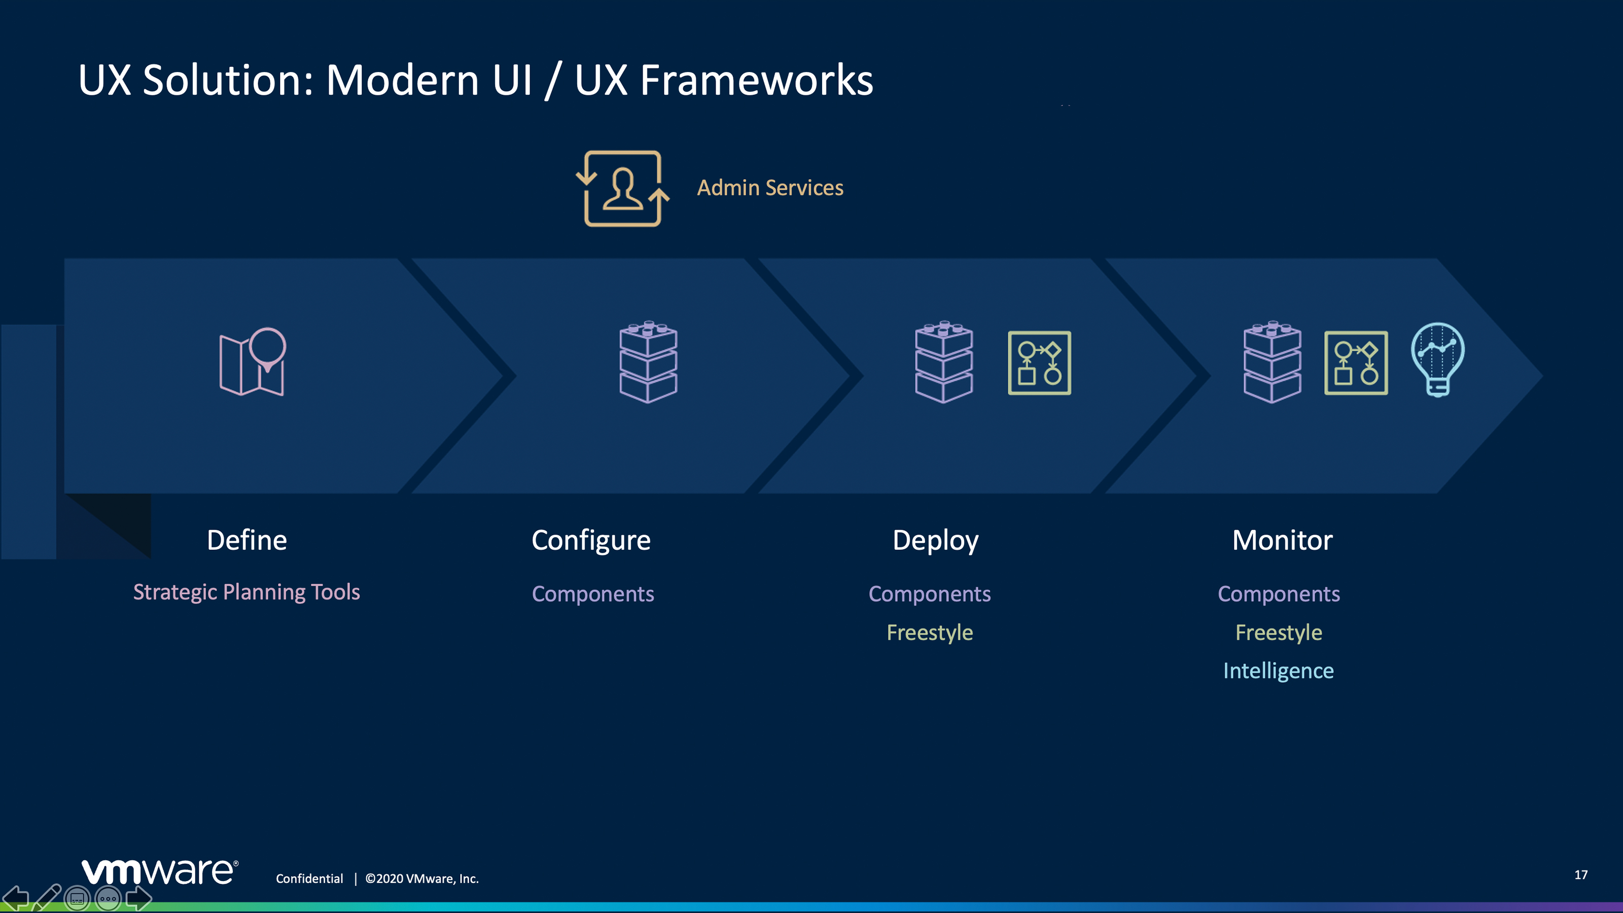The width and height of the screenshot is (1623, 913).
Task: Click the slide title text
Action: pos(476,80)
